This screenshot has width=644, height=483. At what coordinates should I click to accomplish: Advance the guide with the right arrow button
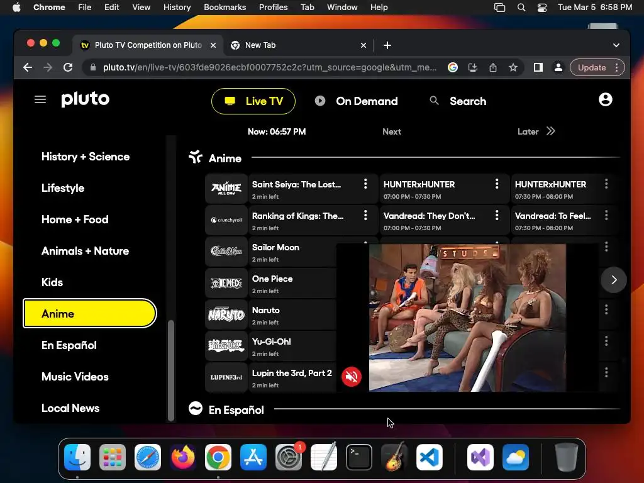coord(614,280)
